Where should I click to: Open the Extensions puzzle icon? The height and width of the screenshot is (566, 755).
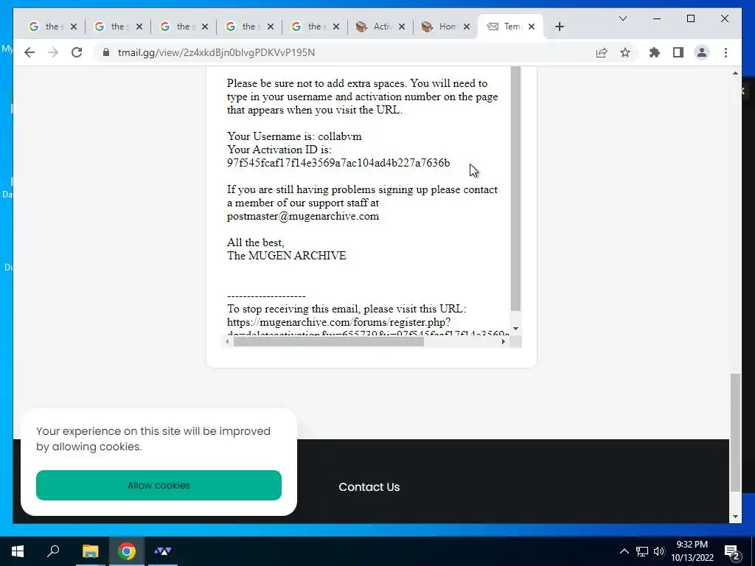(x=655, y=52)
